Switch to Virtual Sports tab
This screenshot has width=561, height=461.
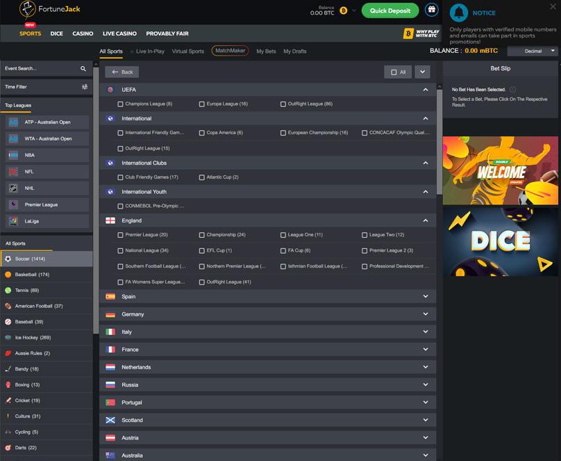pos(188,51)
